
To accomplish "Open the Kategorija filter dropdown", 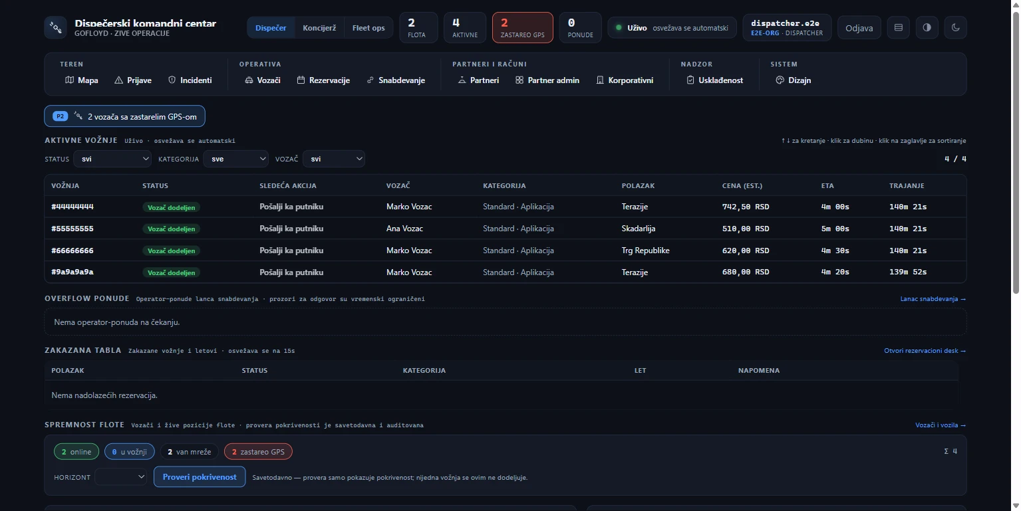I will (235, 159).
